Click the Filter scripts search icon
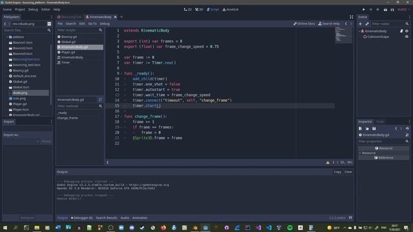Viewport: 413px width, 232px height. [x=101, y=30]
